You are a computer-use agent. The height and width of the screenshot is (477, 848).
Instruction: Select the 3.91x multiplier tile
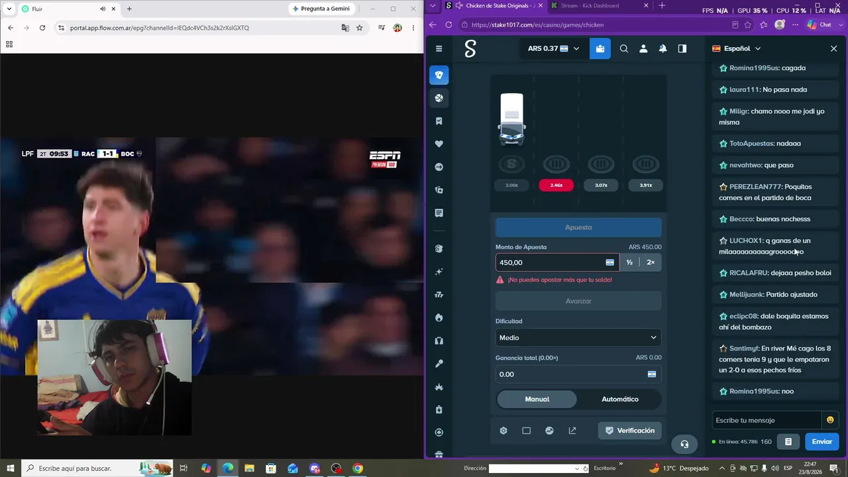[646, 185]
